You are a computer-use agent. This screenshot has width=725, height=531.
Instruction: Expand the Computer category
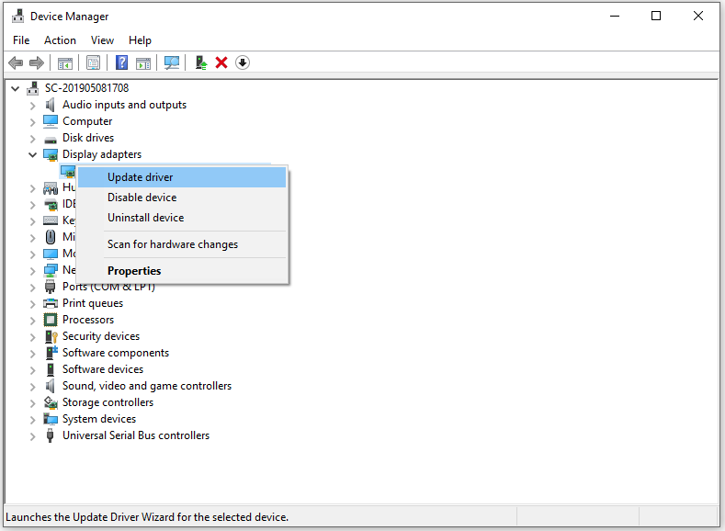pos(32,122)
